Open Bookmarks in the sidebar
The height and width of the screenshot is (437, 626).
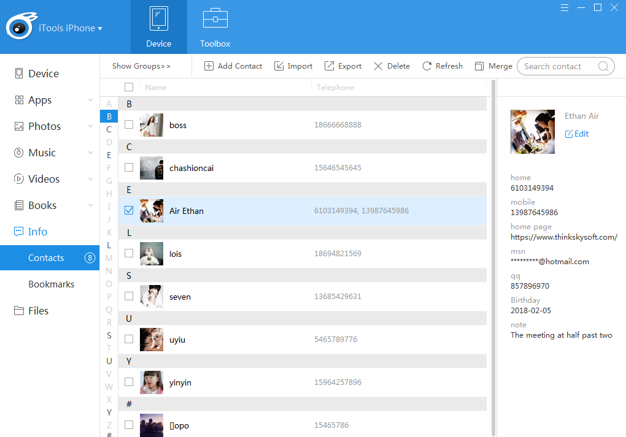[51, 284]
